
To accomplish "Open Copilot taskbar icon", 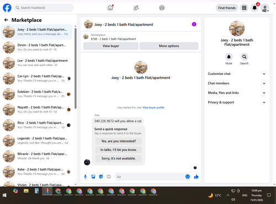I will tap(15, 191).
